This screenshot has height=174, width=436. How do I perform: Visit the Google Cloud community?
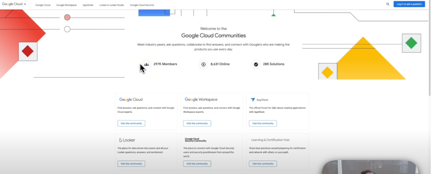131,123
